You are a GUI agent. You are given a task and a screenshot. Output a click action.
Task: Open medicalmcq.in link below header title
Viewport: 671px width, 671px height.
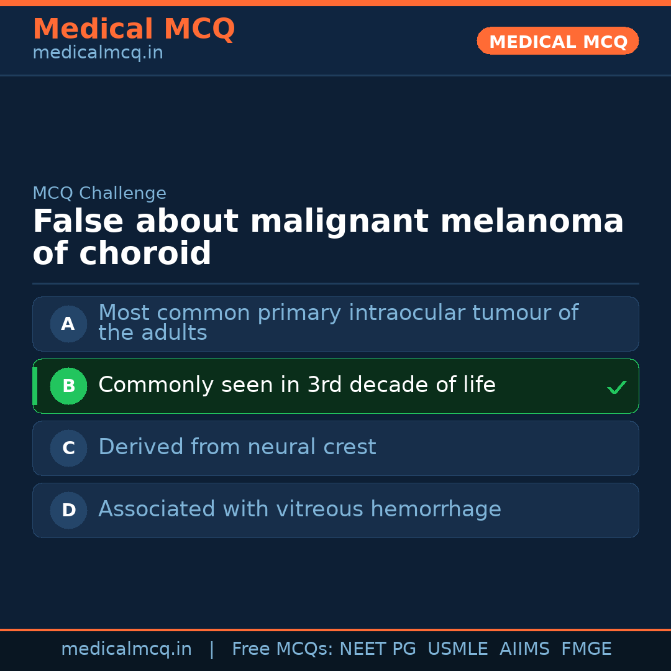98,53
